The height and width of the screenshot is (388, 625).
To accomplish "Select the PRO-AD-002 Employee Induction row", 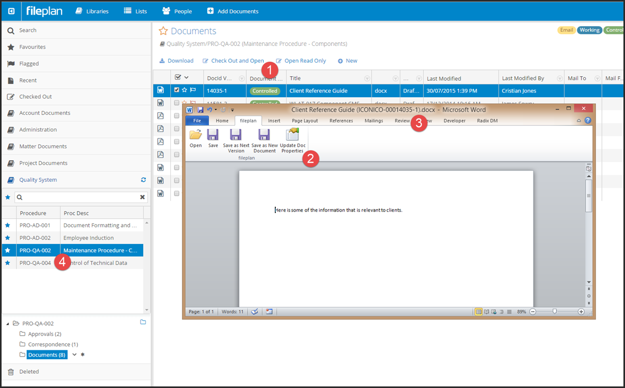I will tap(73, 238).
